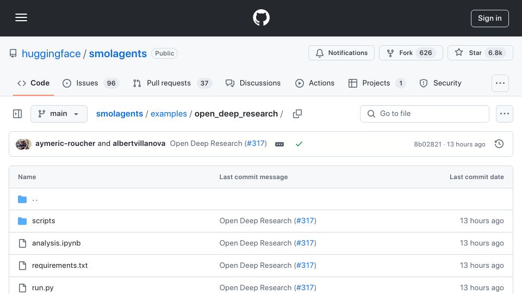View commit history clock icon
This screenshot has height=294, width=522.
[499, 144]
